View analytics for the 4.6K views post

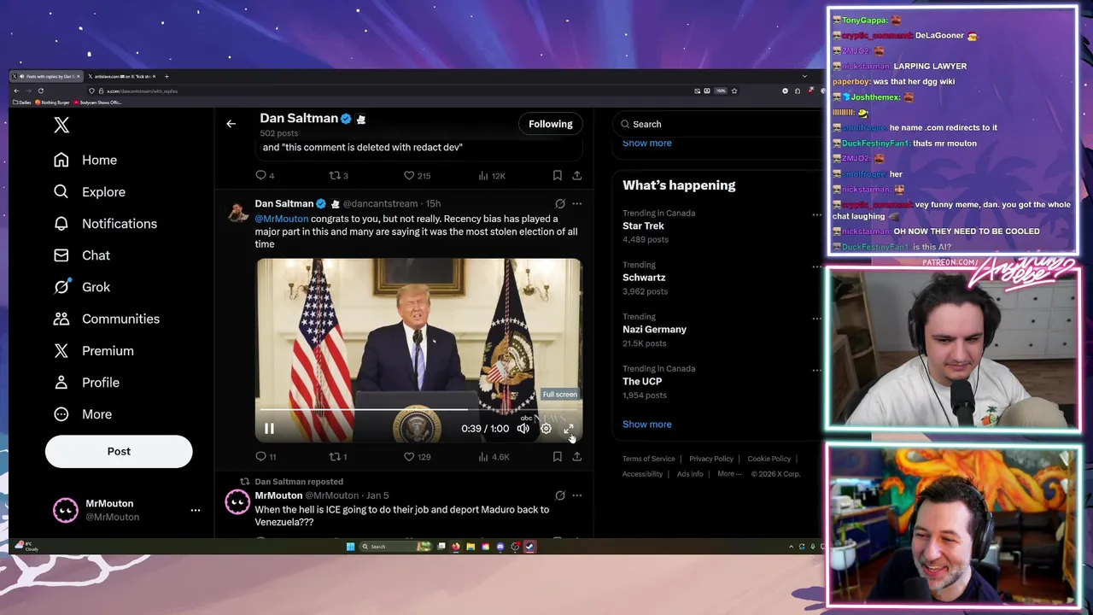[494, 457]
